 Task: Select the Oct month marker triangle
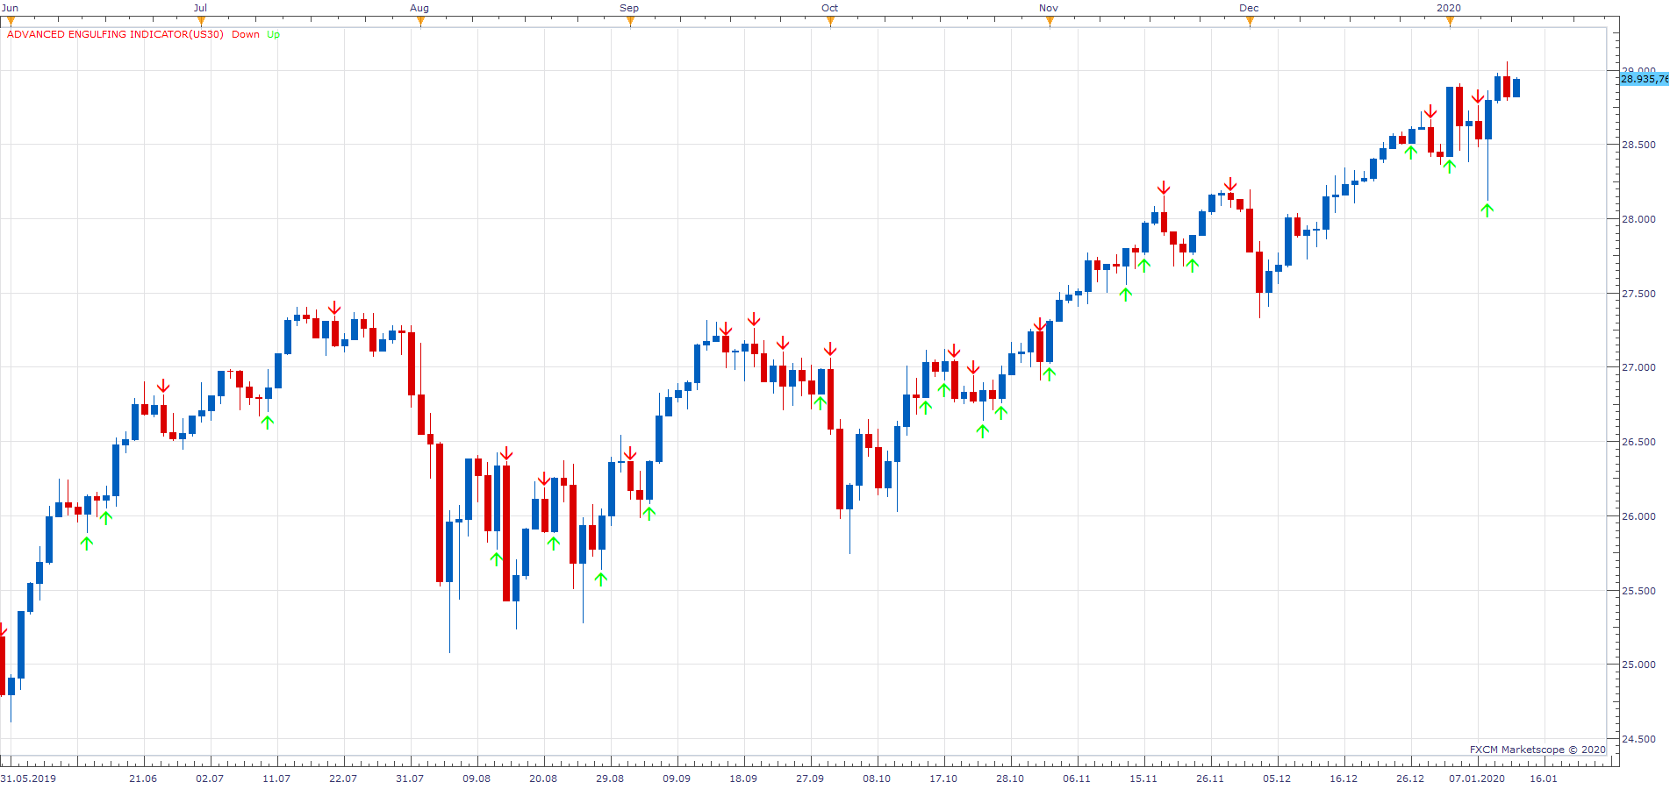(x=830, y=22)
